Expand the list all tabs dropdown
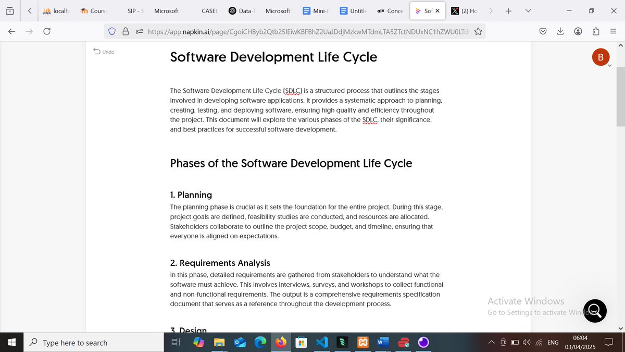Screen dimensions: 625x352 (528, 10)
